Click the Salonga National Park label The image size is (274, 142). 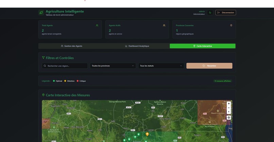point(117,102)
